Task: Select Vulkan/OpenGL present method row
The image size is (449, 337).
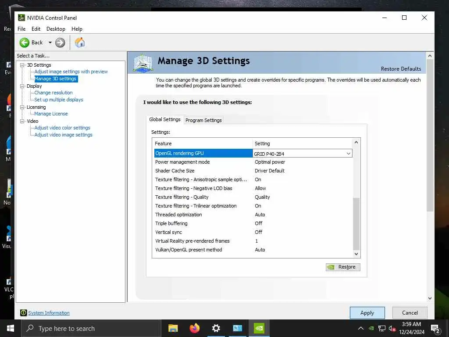Action: click(253, 250)
